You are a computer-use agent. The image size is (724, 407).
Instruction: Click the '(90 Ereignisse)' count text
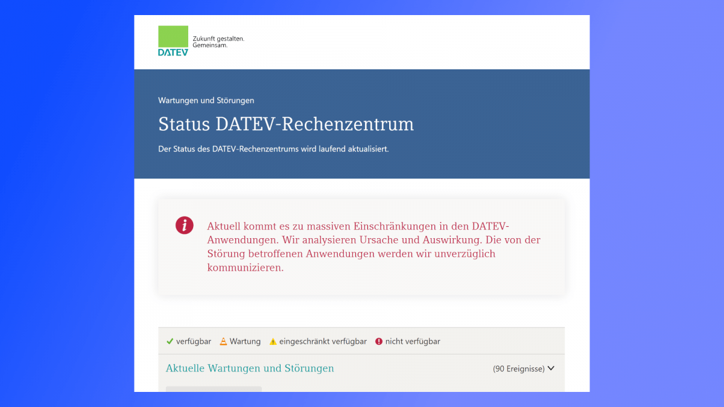(519, 368)
